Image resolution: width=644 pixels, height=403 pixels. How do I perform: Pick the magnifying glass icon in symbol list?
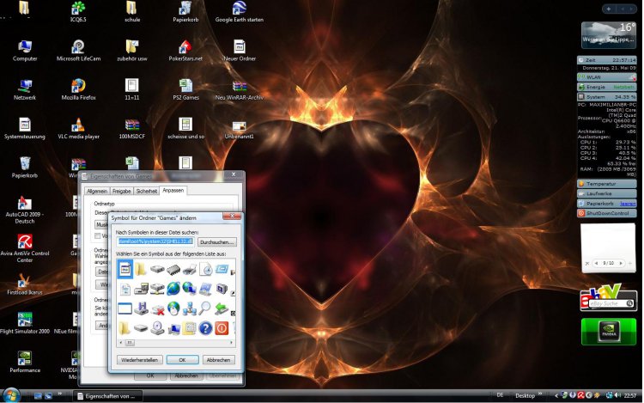click(x=205, y=308)
